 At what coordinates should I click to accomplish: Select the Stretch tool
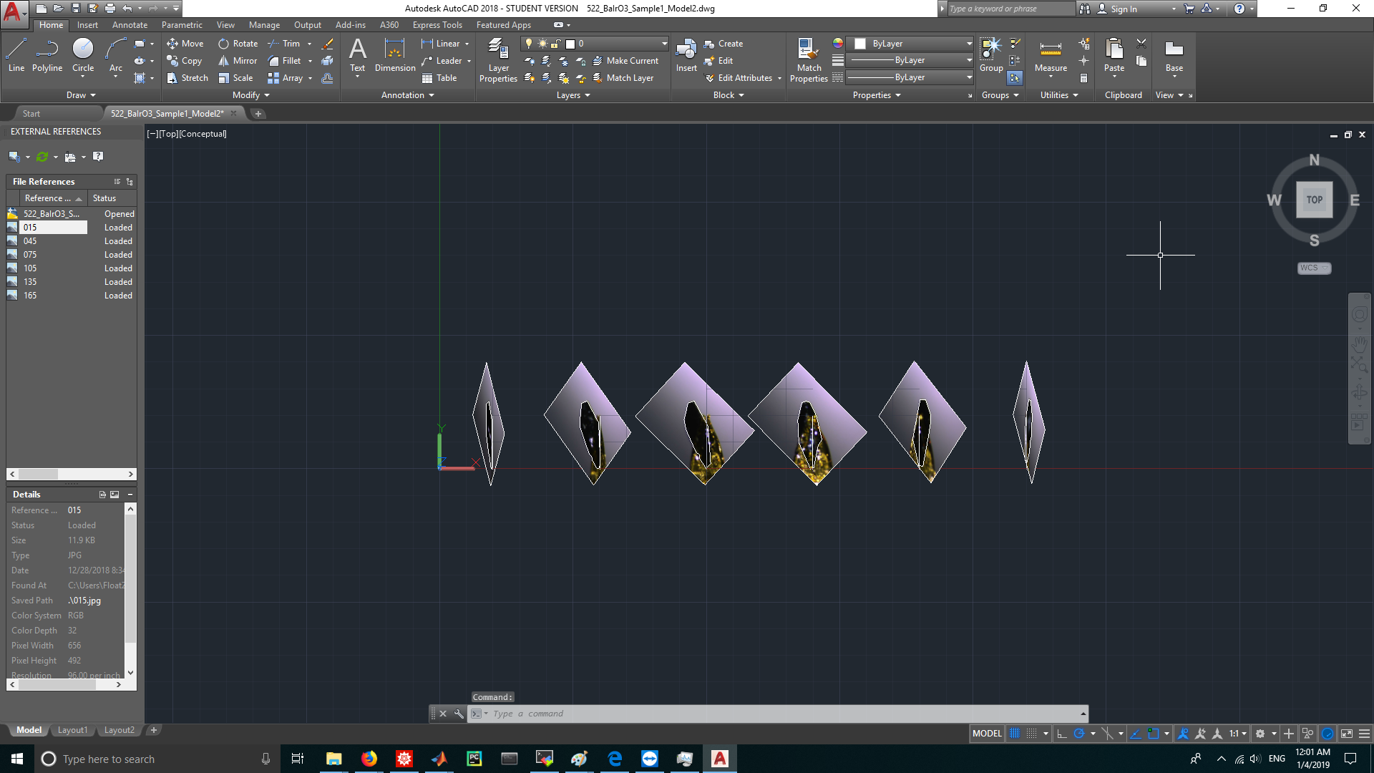click(x=187, y=78)
